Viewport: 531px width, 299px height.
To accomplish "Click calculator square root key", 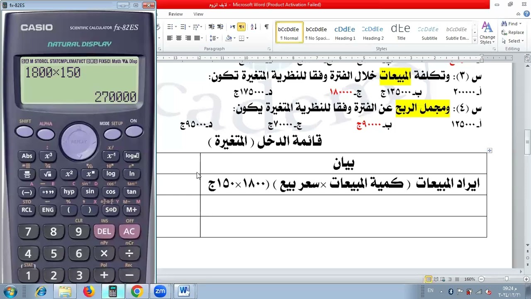I will click(x=48, y=174).
